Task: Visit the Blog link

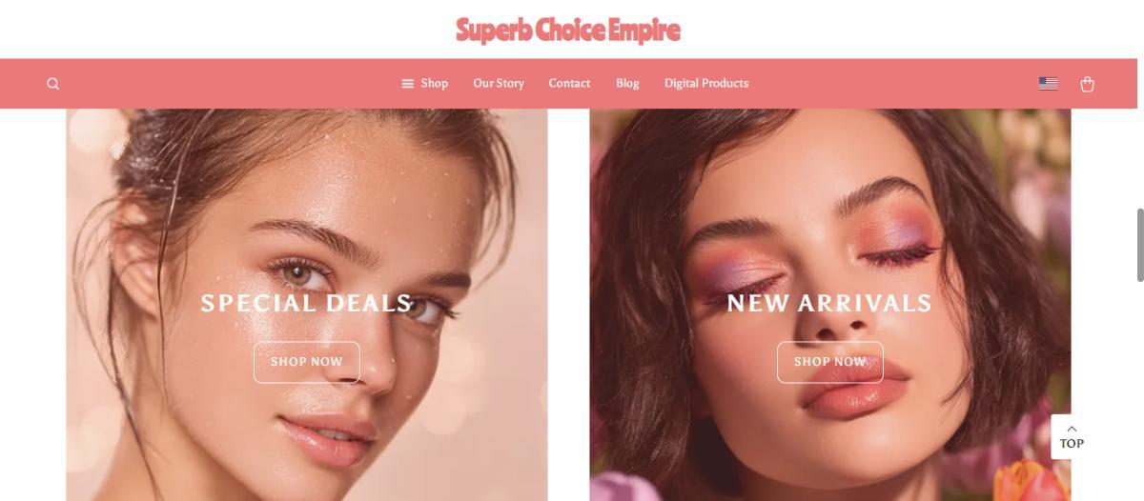Action: [x=627, y=84]
